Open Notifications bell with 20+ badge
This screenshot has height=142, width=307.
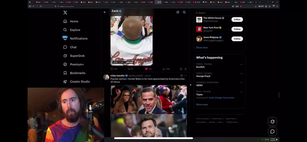coord(65,38)
